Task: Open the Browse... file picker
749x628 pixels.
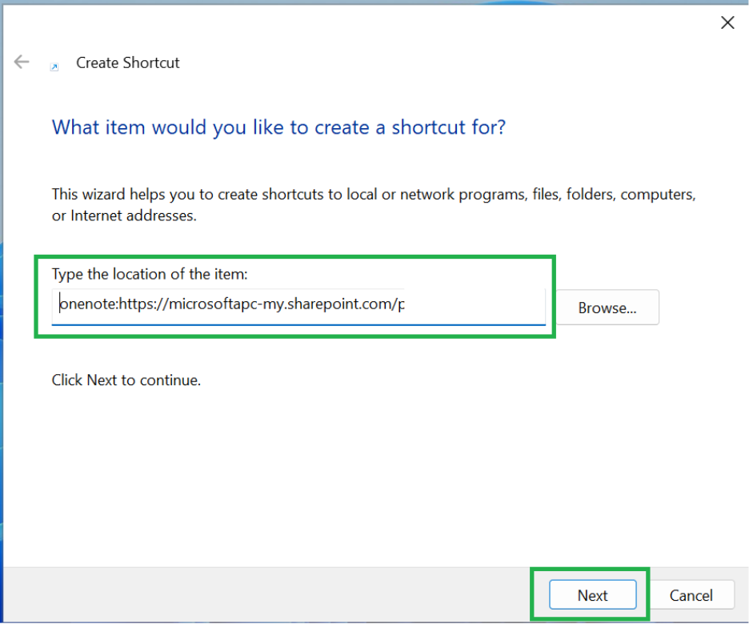Action: click(x=607, y=308)
